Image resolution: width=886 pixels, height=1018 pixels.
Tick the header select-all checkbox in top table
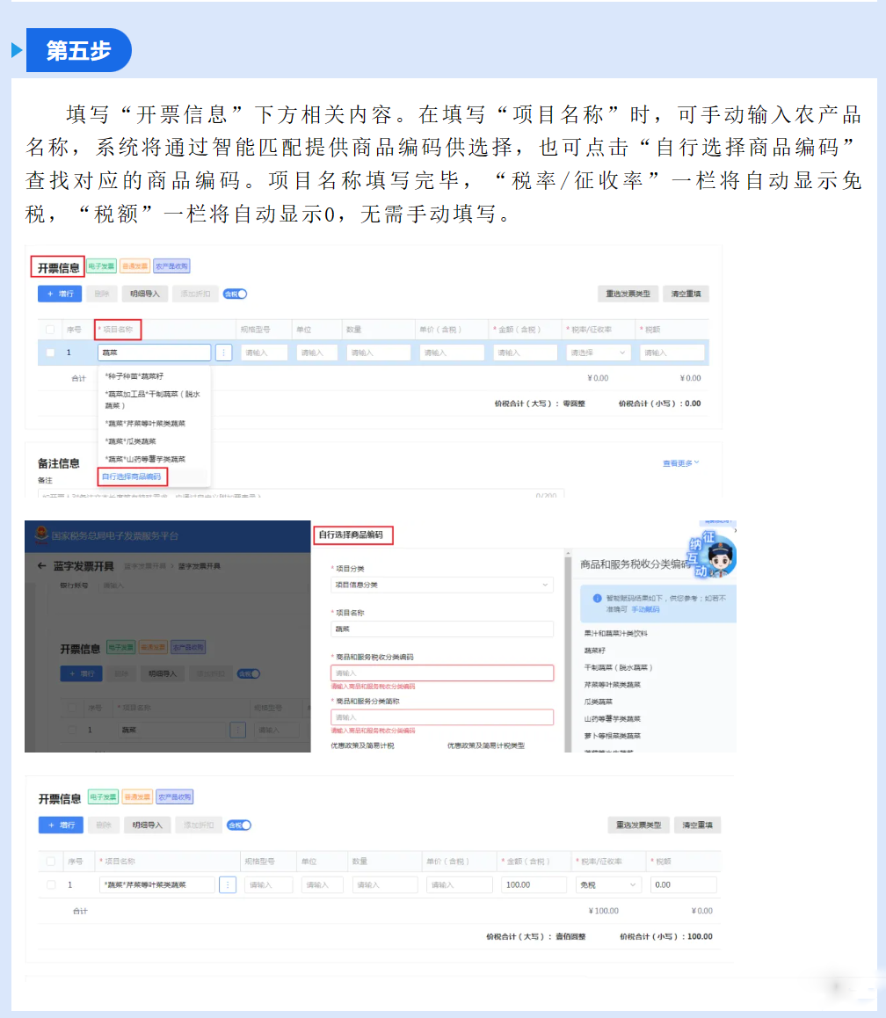coord(50,330)
